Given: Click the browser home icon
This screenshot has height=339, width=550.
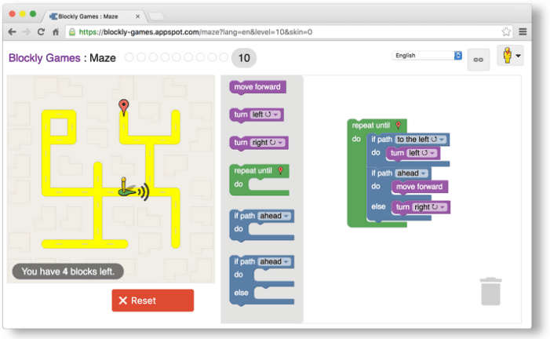Looking at the screenshot, I should click(x=56, y=32).
